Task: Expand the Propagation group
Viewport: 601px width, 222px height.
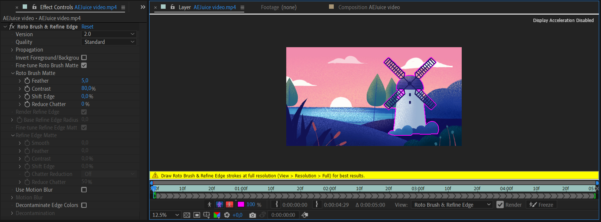Action: 12,50
